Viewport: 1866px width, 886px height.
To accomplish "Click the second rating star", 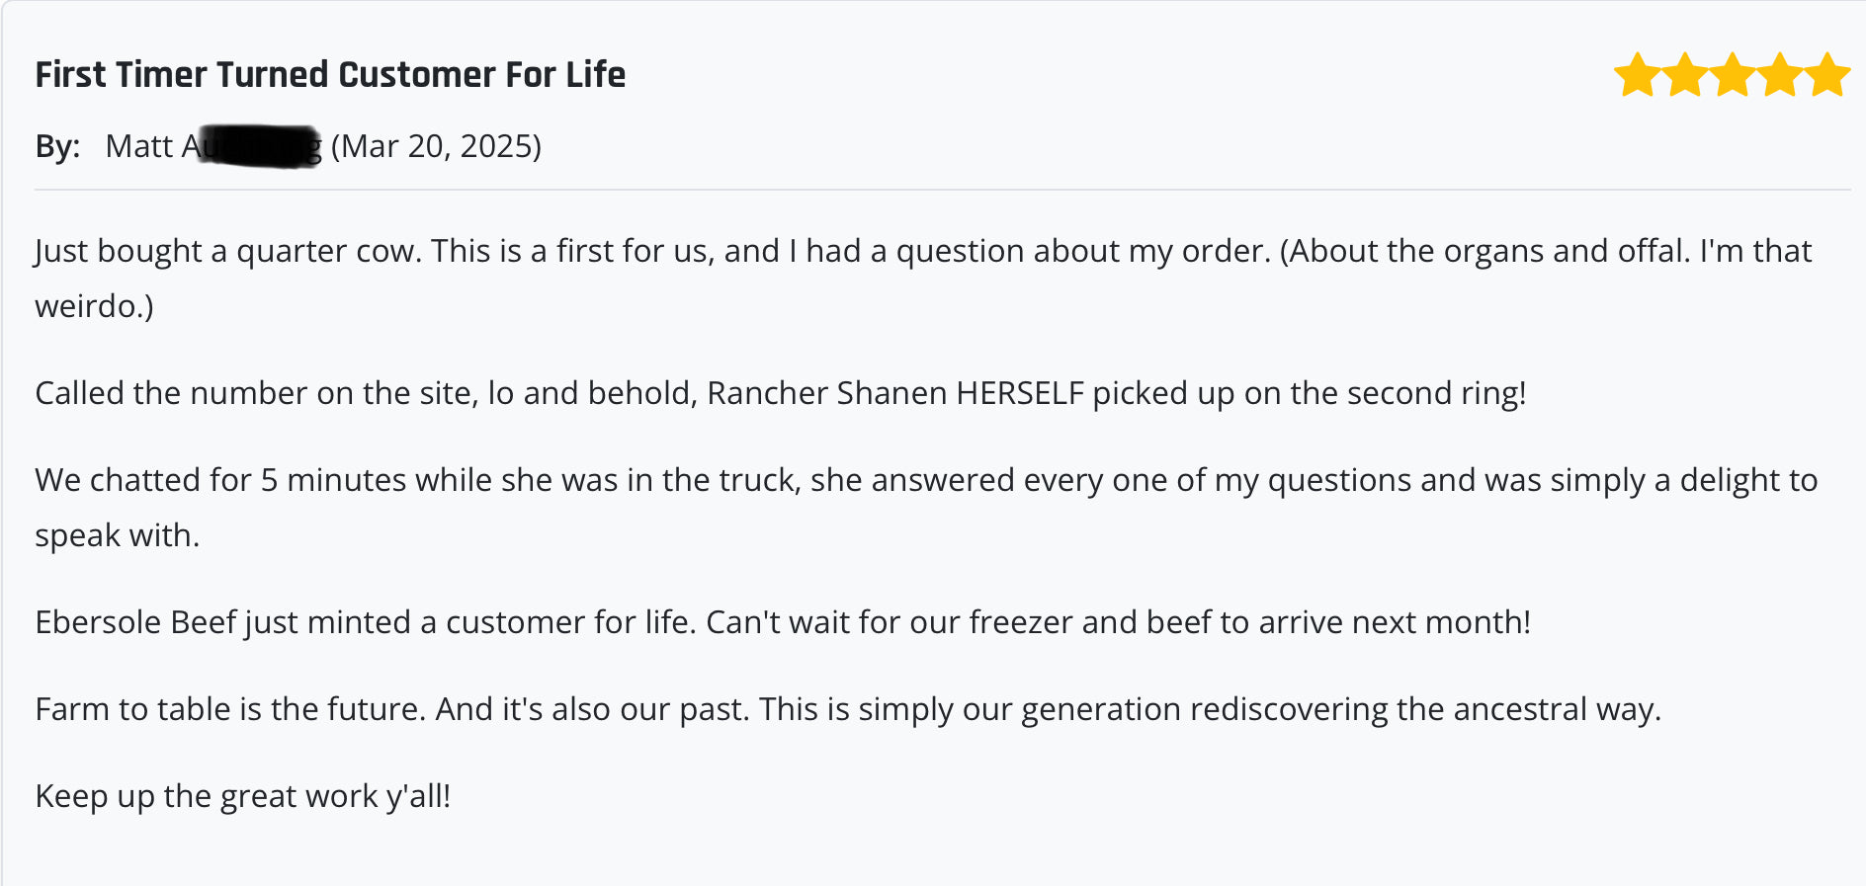I will point(1684,75).
